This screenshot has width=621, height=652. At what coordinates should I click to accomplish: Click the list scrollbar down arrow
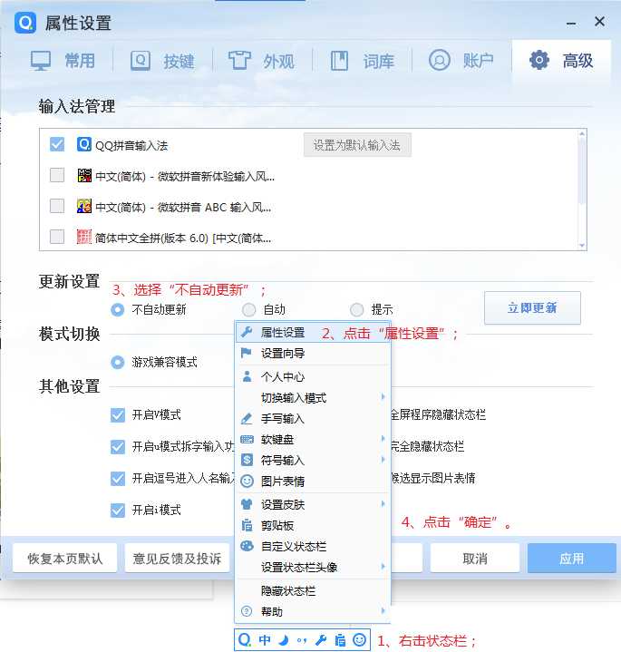point(582,246)
